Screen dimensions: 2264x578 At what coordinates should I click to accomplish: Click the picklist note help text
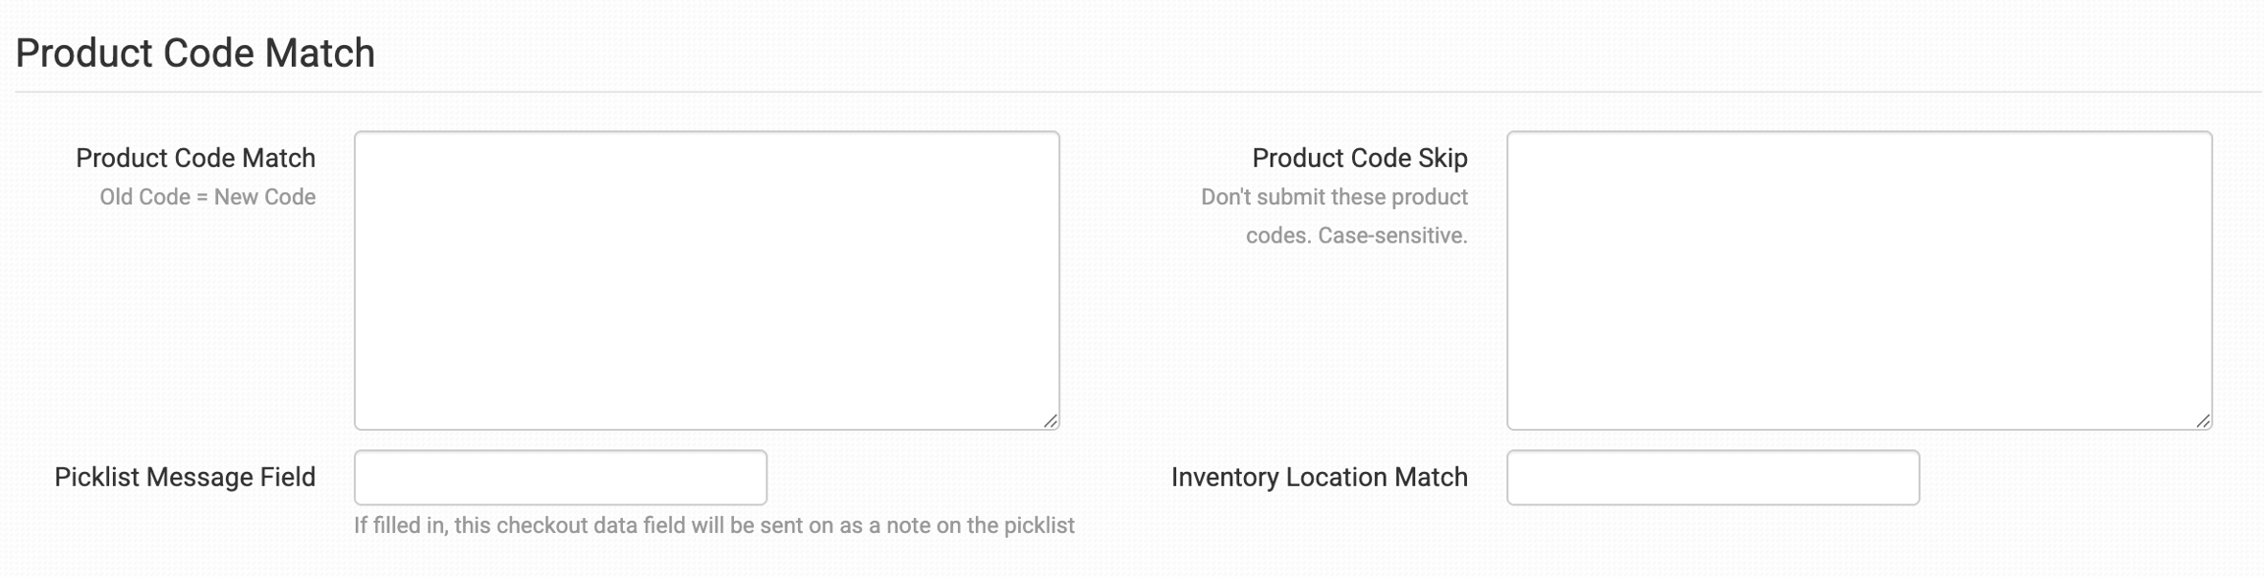(x=714, y=526)
